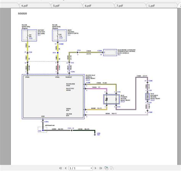Click the greyed-out window icon in bottom toolbar
The image size is (181, 171).
(112, 168)
